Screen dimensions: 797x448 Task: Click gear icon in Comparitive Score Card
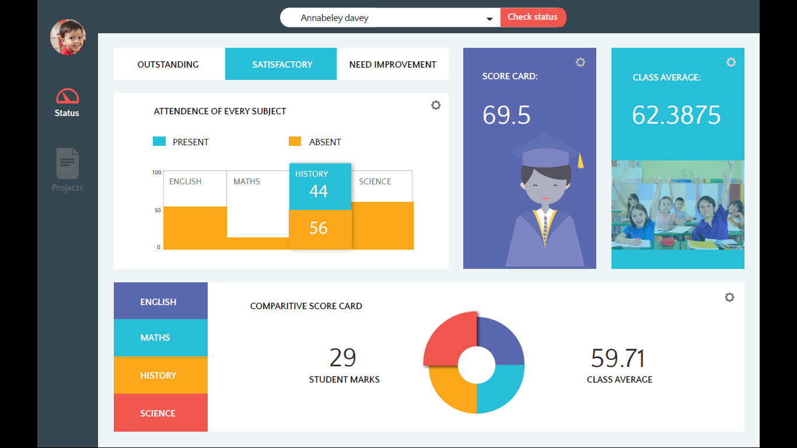pyautogui.click(x=729, y=297)
